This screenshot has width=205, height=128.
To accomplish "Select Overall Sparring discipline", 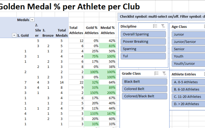I will pyautogui.click(x=143, y=34).
